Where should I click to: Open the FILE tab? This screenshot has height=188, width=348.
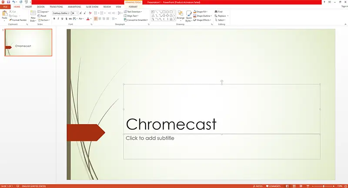5,7
